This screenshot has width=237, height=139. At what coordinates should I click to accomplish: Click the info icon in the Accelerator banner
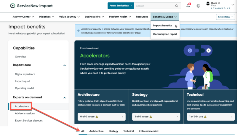tap(79, 31)
